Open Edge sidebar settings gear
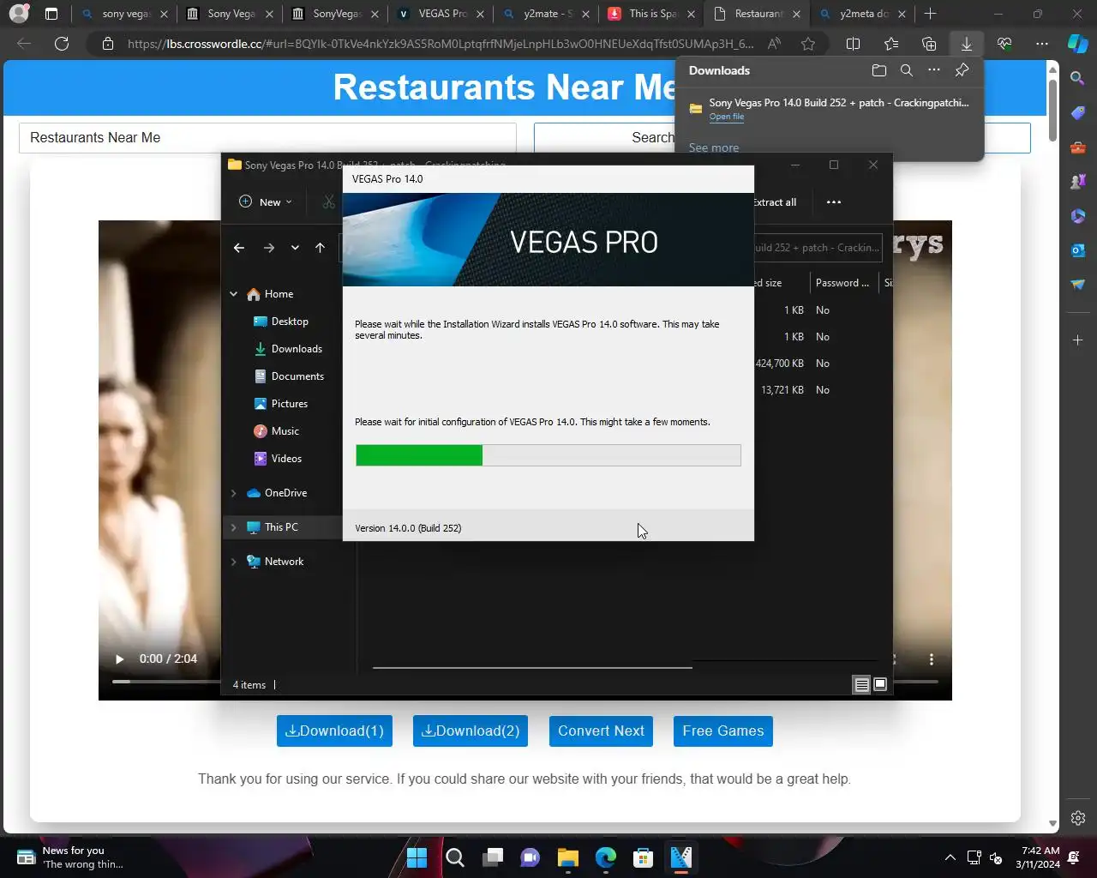 [x=1078, y=818]
